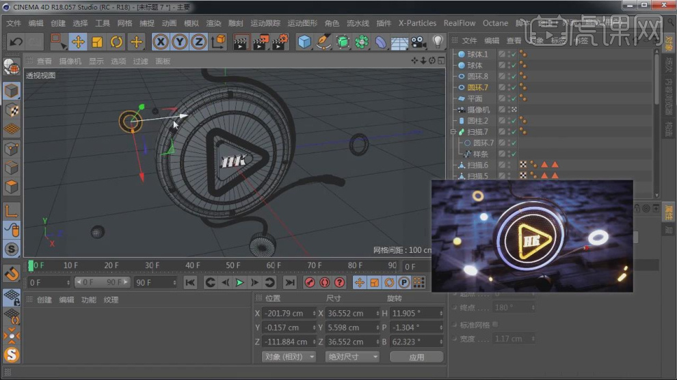Toggle Z-axis lock button
This screenshot has width=677, height=380.
(x=199, y=42)
